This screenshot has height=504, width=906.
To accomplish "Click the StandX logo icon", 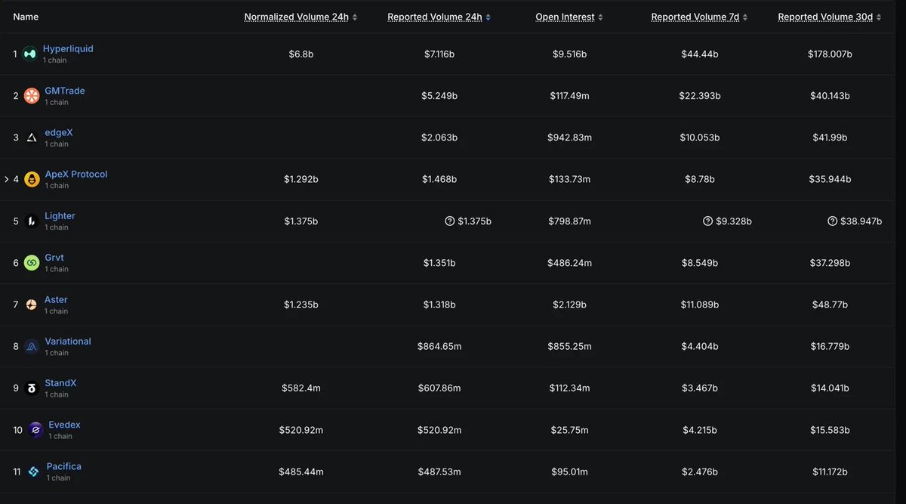I will [x=31, y=388].
